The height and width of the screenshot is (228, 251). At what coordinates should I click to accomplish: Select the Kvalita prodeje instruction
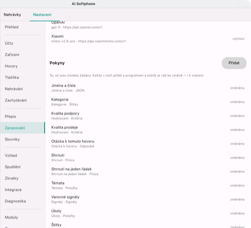click(x=148, y=130)
